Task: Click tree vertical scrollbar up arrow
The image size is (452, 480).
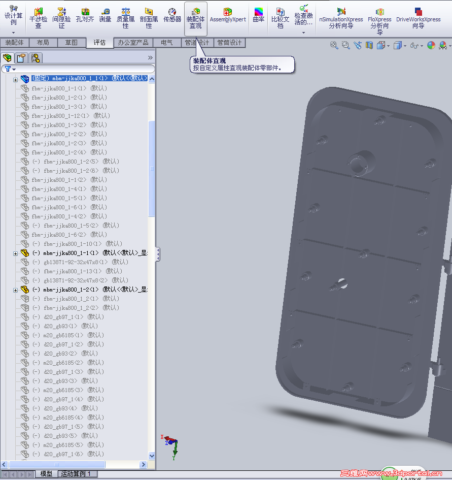Action: (x=152, y=79)
